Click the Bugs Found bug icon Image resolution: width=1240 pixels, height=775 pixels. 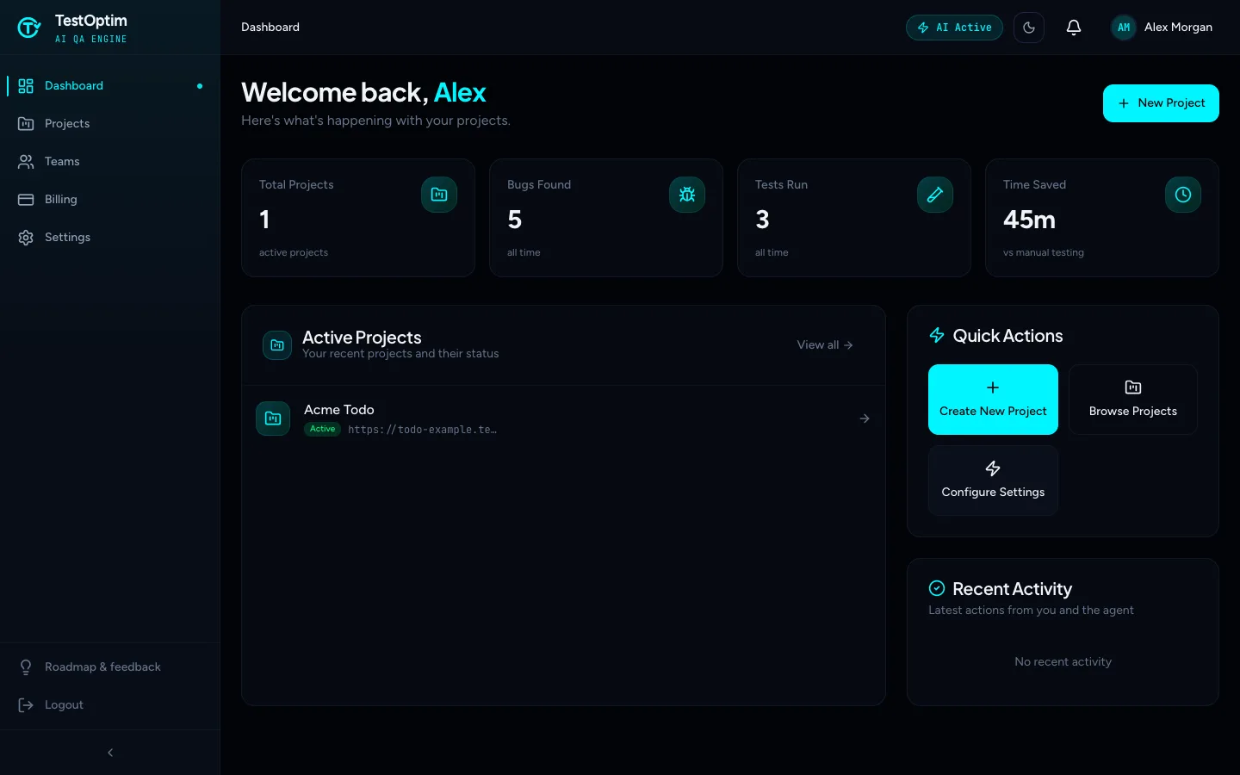click(687, 195)
